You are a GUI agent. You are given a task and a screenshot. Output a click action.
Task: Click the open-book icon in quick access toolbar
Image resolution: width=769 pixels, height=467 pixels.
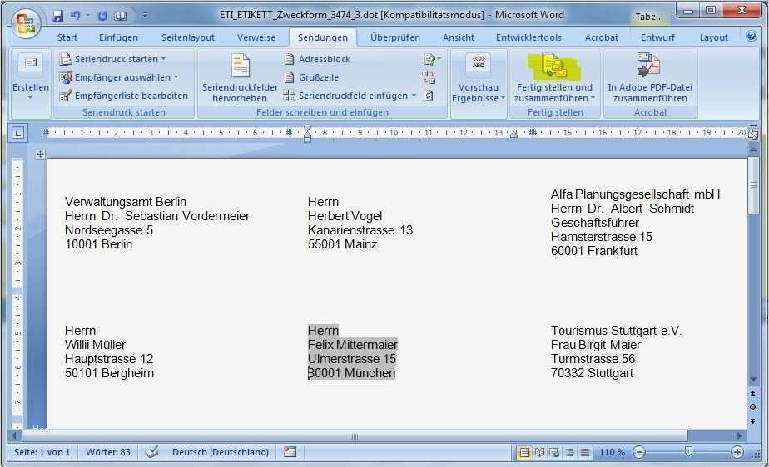120,16
